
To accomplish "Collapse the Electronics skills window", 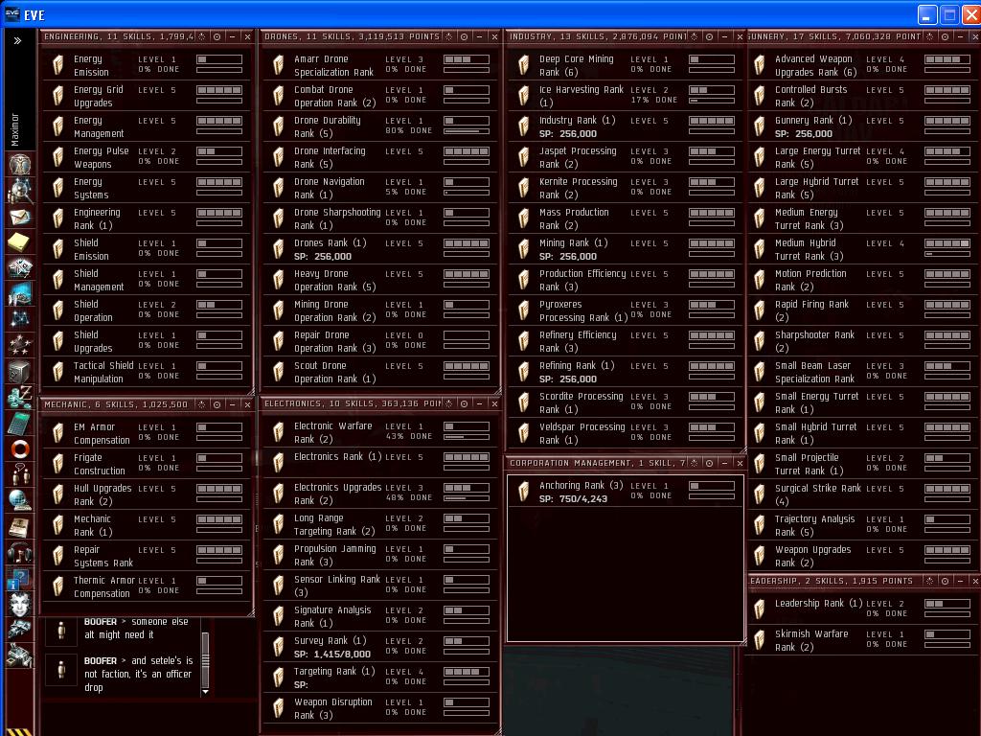I will click(479, 404).
